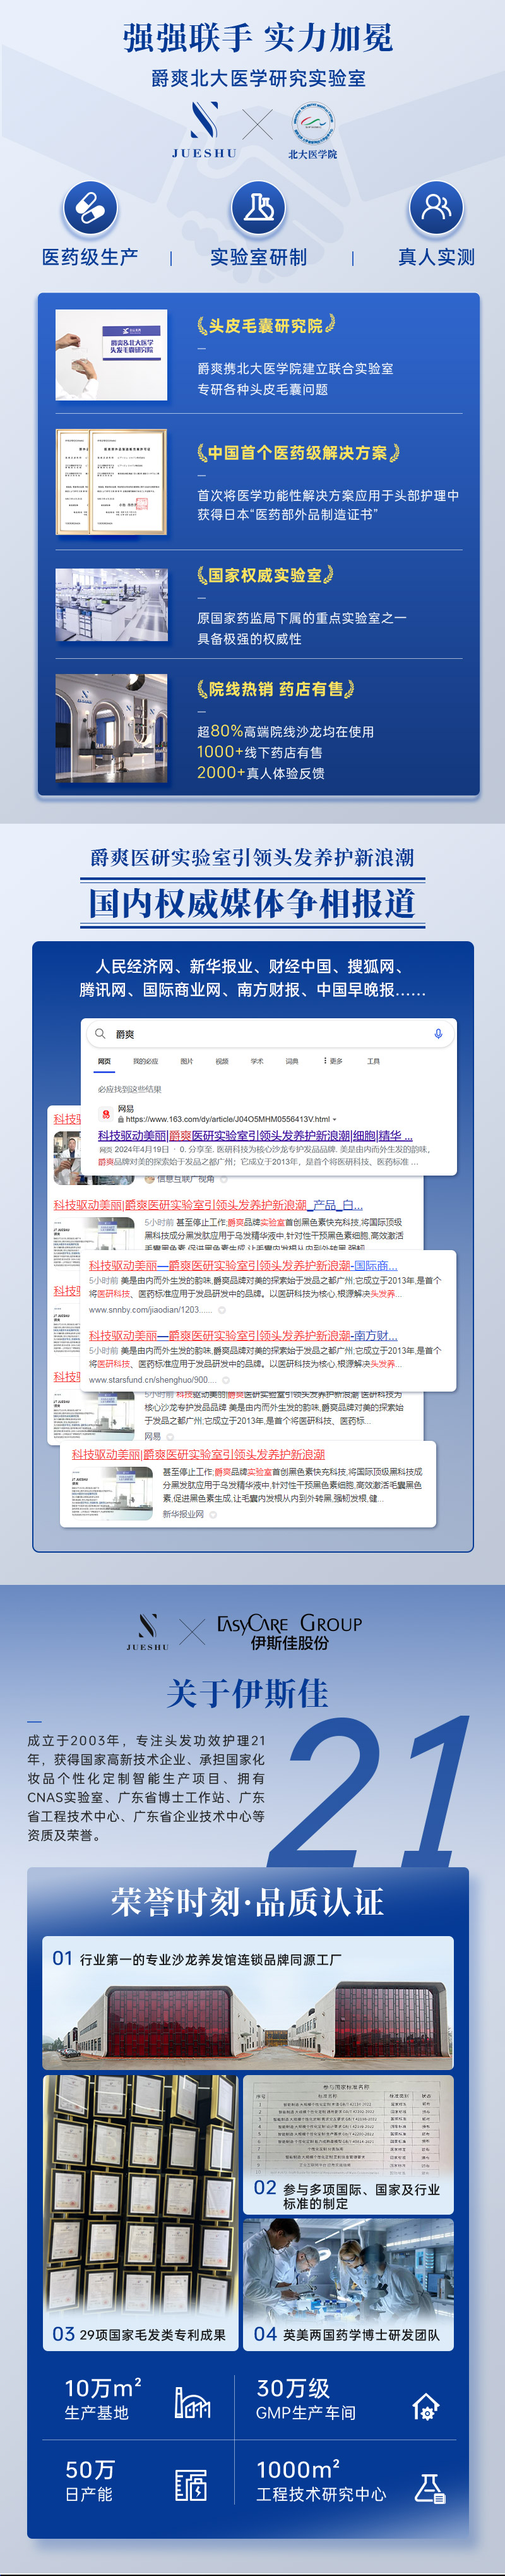Select the 网页 search tab
Viewport: 505px width, 2576px height.
(x=104, y=1061)
